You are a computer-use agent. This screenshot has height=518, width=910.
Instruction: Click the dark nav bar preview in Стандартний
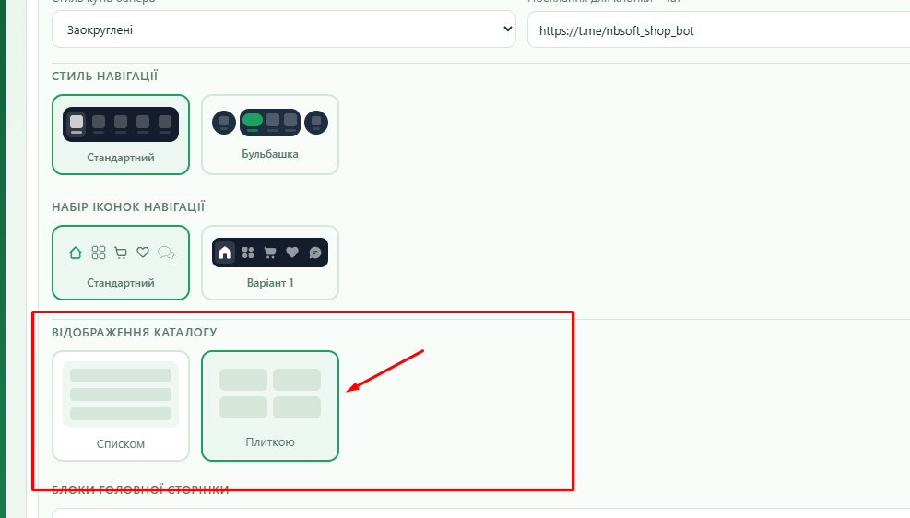click(121, 124)
